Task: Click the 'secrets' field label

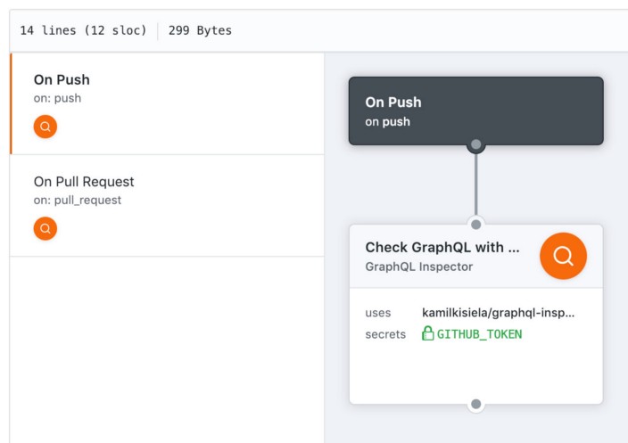Action: click(x=384, y=334)
